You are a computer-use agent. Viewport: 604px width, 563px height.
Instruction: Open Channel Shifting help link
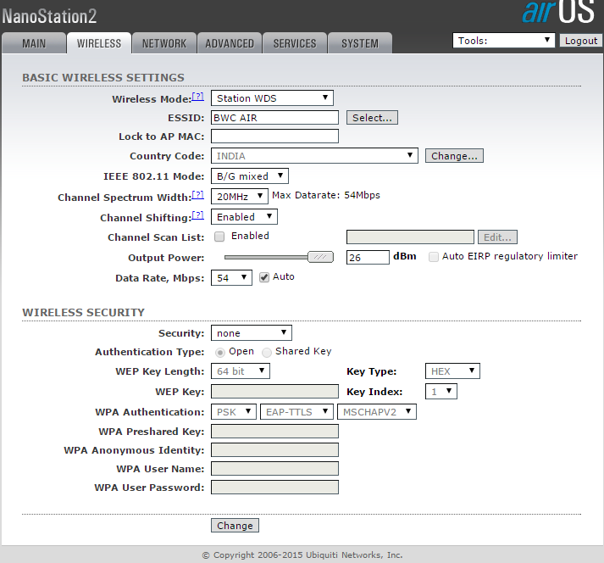[198, 215]
